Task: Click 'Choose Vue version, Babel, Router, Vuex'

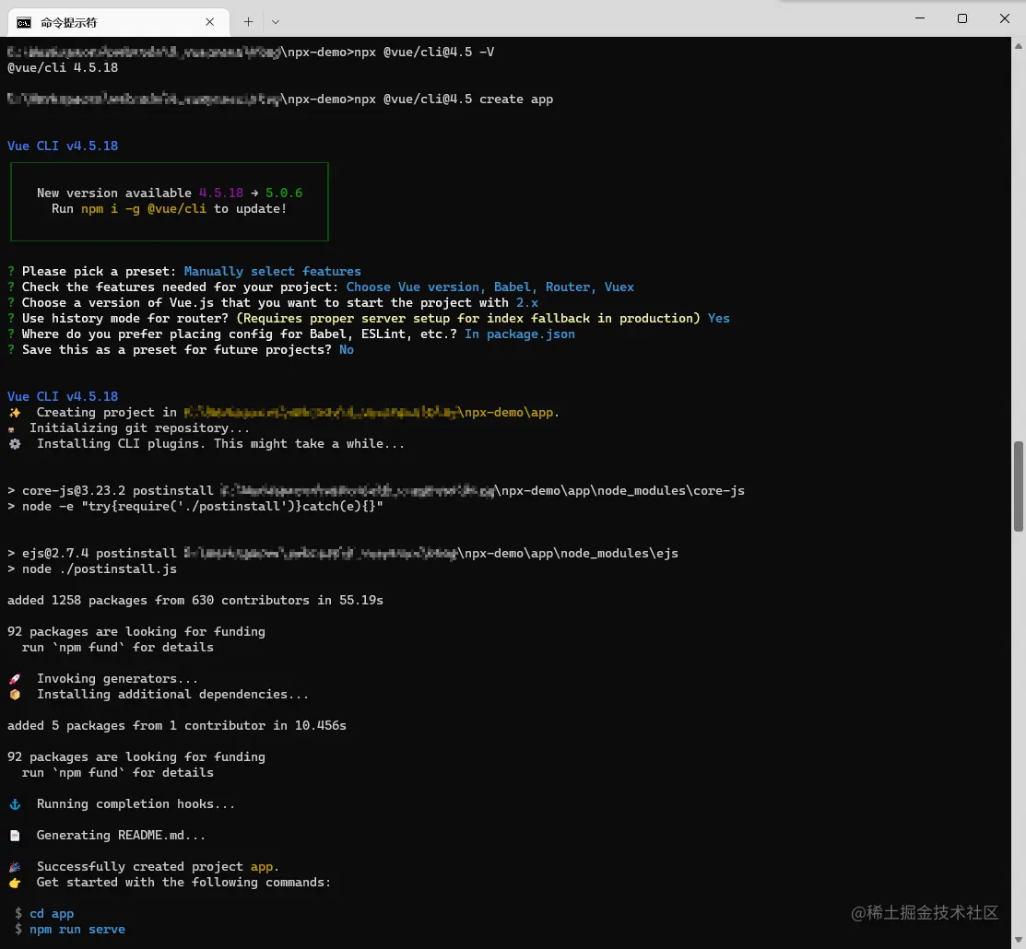Action: (x=490, y=287)
